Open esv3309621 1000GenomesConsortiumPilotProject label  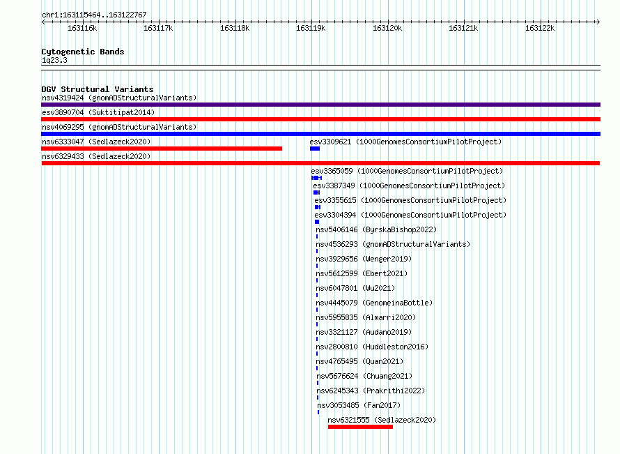[x=405, y=142]
